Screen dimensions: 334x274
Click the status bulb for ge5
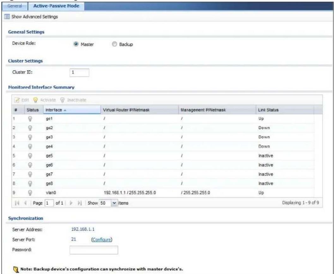30,156
